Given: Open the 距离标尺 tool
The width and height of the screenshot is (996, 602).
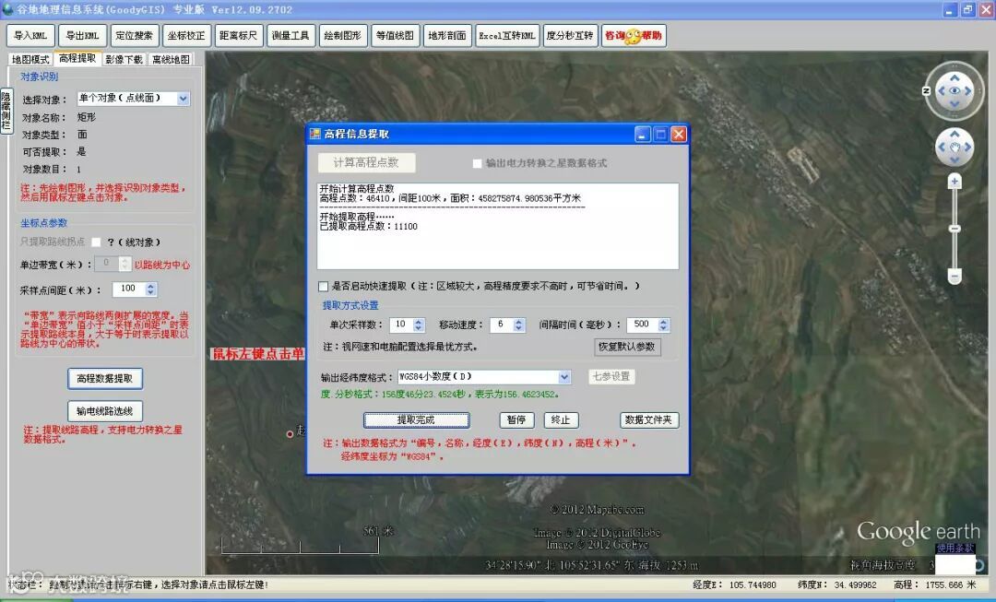Looking at the screenshot, I should click(239, 36).
